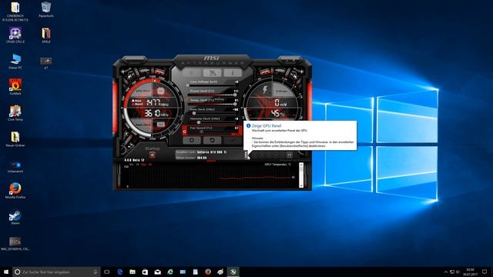493x277 pixels.
Task: Toggle apply overclocking at Startup button
Action: 153,155
